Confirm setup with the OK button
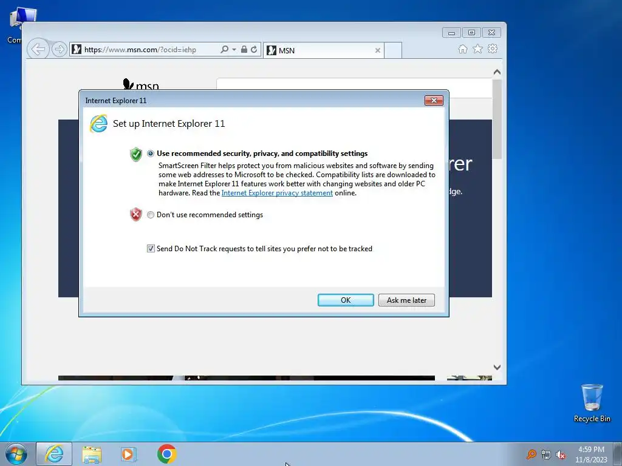 pos(346,300)
